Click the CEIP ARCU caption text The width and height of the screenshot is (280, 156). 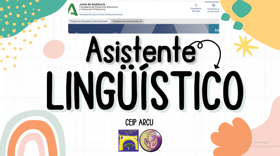click(141, 122)
